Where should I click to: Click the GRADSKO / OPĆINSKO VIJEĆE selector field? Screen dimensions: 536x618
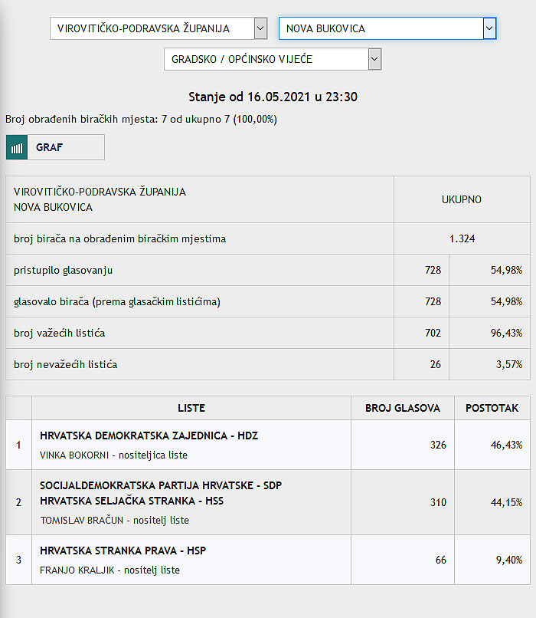273,59
